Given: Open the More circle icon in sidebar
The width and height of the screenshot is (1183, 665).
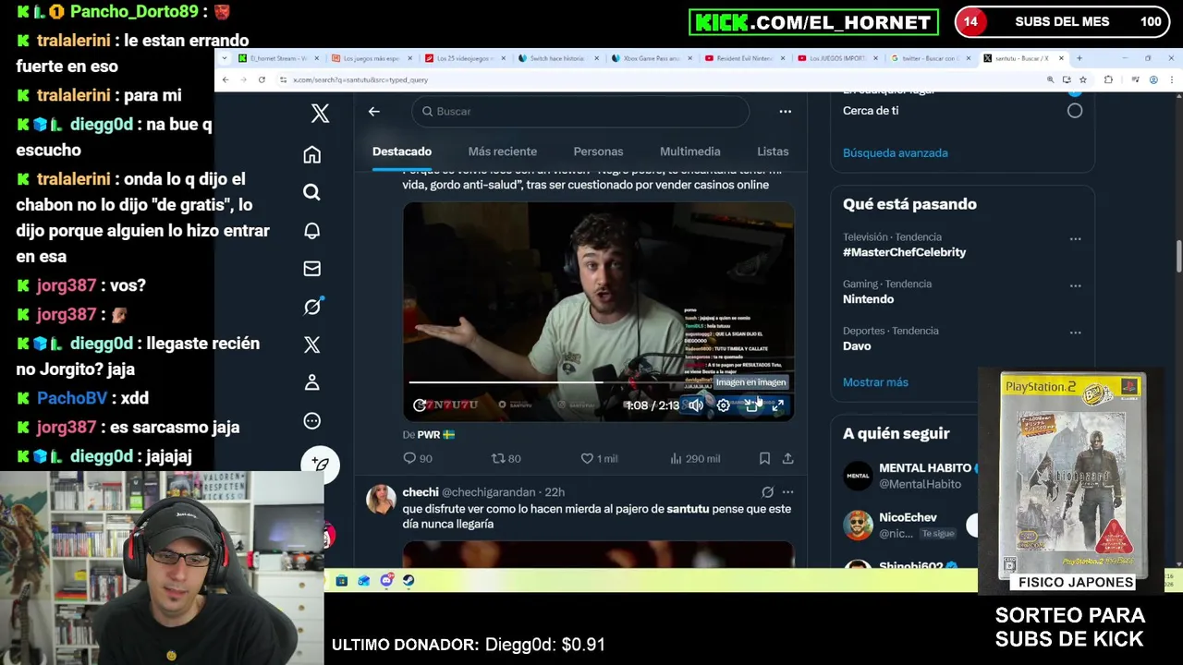Looking at the screenshot, I should 312,421.
